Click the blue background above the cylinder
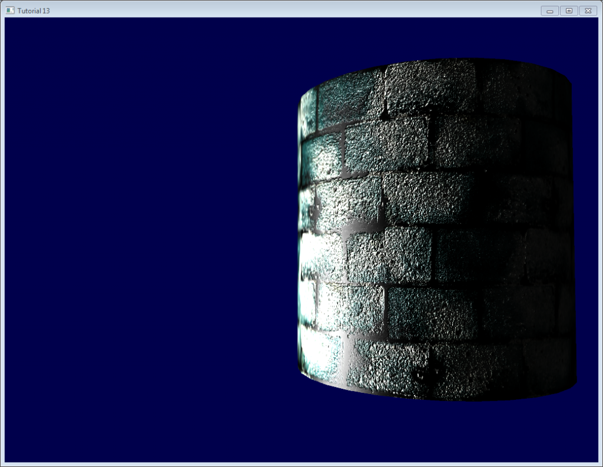This screenshot has width=603, height=467. (x=436, y=35)
